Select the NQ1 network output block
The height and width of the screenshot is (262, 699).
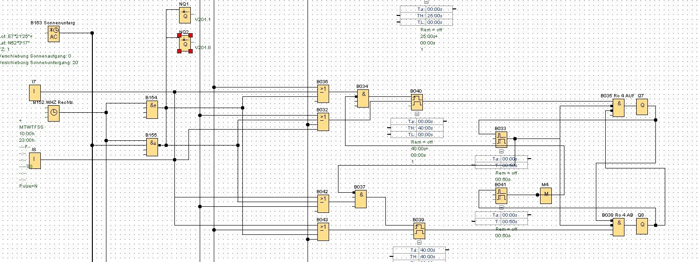coord(185,15)
